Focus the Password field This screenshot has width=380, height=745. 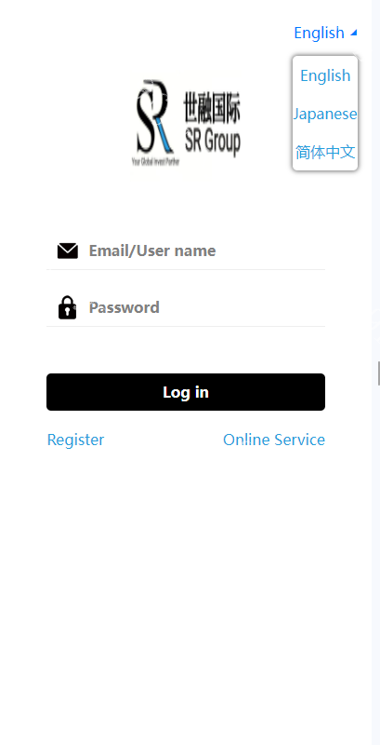pos(186,307)
